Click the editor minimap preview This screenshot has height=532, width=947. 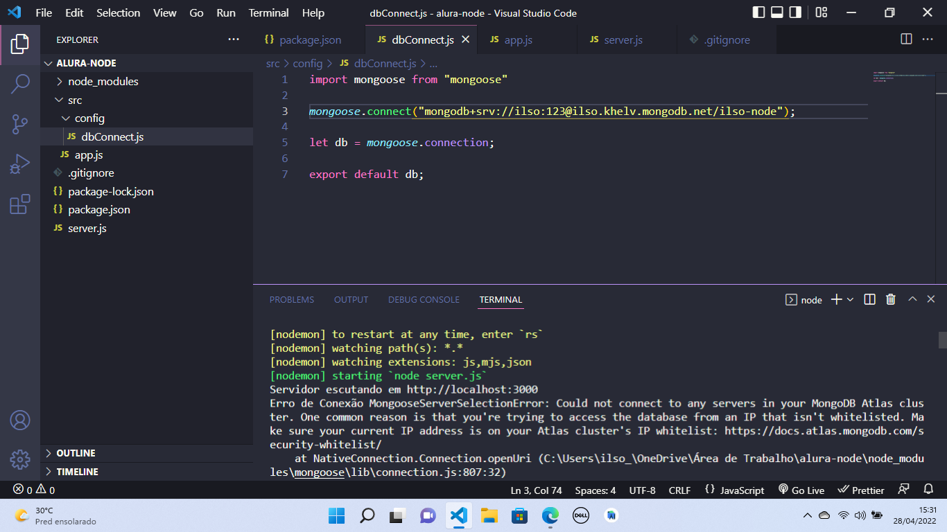coord(905,77)
